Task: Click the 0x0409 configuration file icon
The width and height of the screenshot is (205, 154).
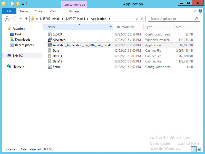Action: 50,34
